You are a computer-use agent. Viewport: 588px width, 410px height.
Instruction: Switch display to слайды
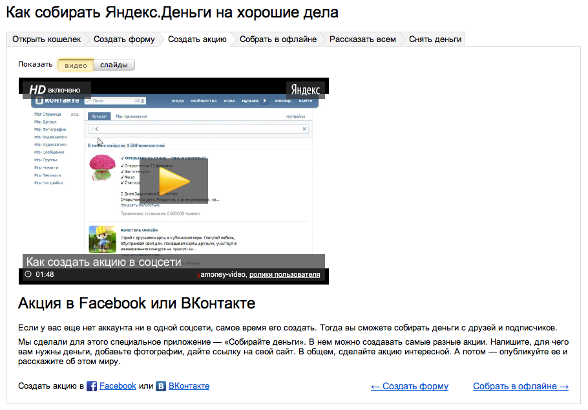[x=114, y=65]
